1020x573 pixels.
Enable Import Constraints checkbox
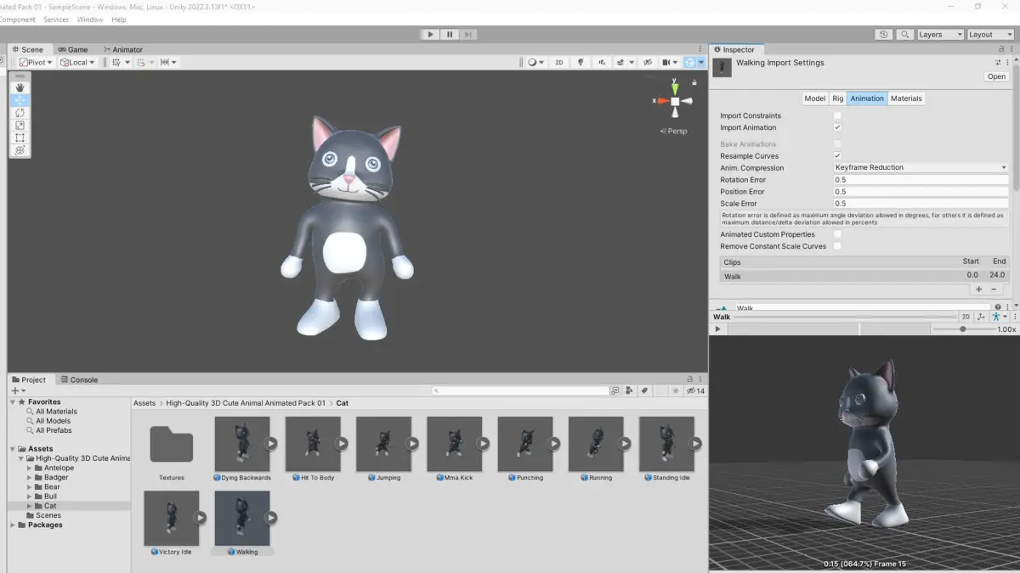click(x=837, y=115)
